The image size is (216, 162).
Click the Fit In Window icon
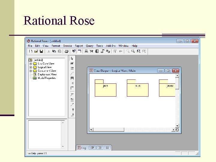click(139, 51)
